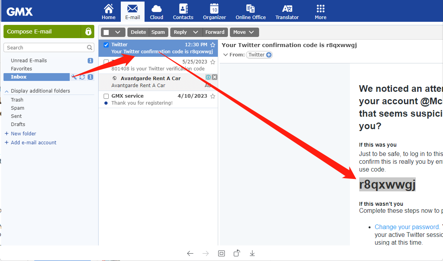Go to the Home tab

pos(108,12)
